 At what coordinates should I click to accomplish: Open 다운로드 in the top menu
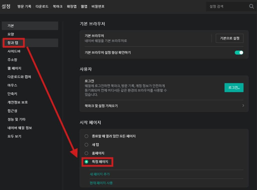tap(42, 7)
